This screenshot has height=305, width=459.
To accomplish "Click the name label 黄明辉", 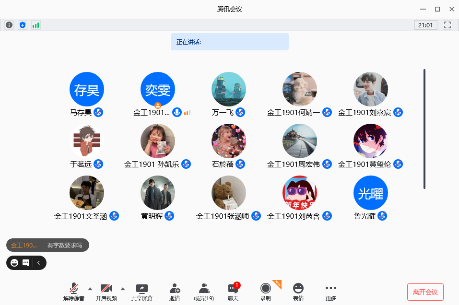I will tap(152, 216).
